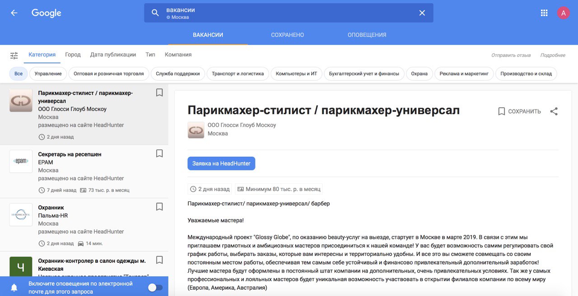The image size is (578, 296).
Task: Select the Категория filter tab
Action: [42, 55]
